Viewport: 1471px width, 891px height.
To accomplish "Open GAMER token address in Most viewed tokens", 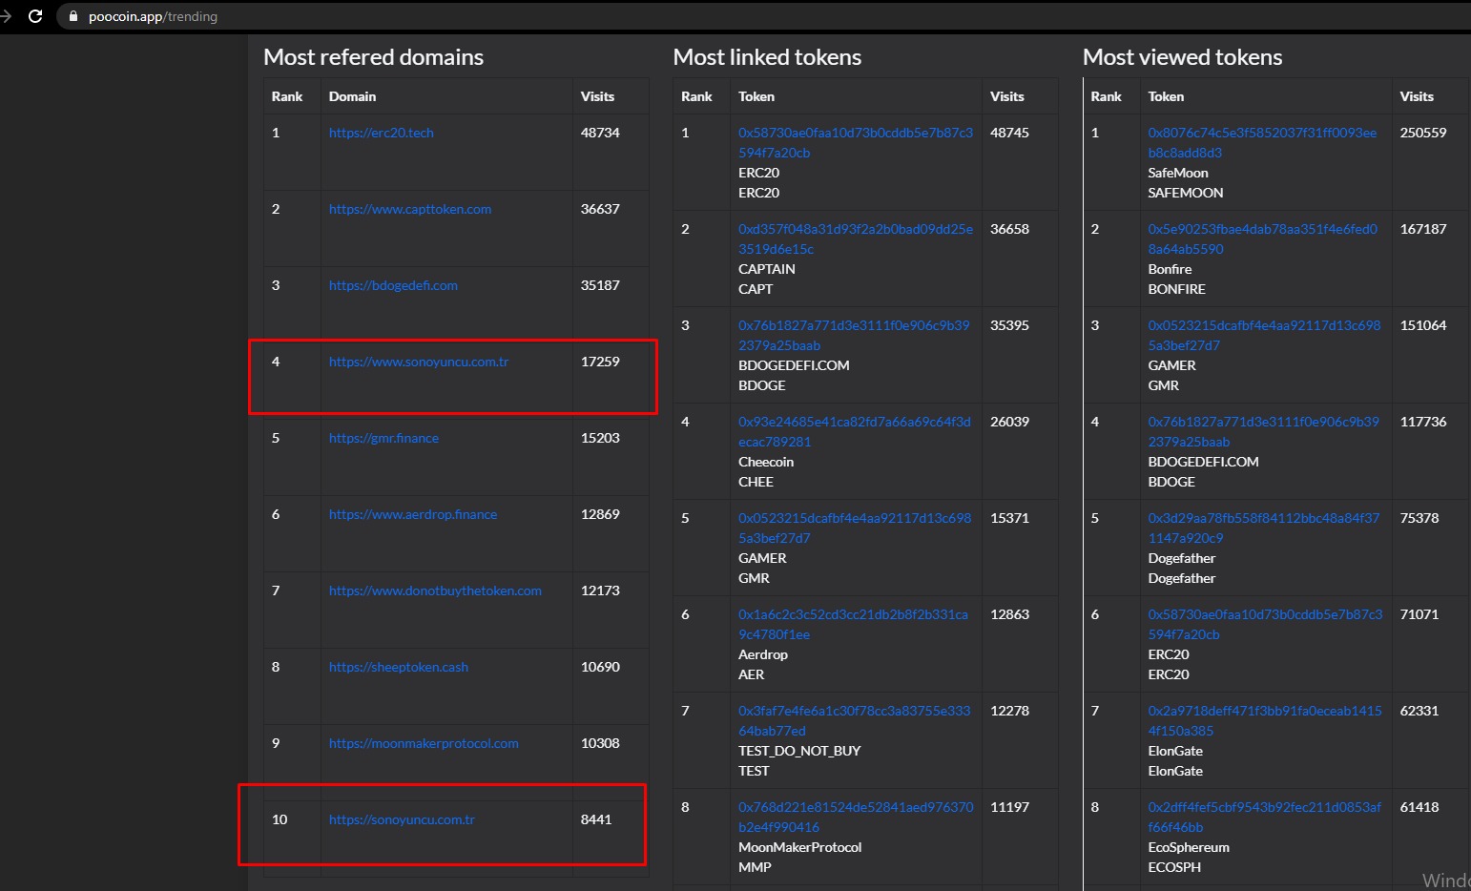I will click(x=1264, y=335).
